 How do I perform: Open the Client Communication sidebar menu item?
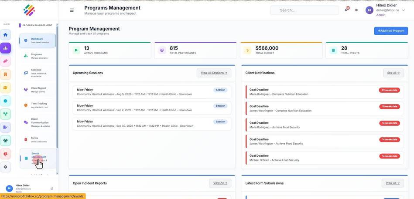click(38, 122)
